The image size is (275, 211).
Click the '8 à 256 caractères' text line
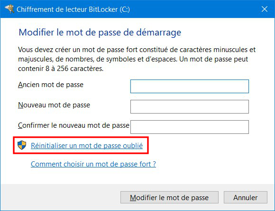tap(61, 69)
